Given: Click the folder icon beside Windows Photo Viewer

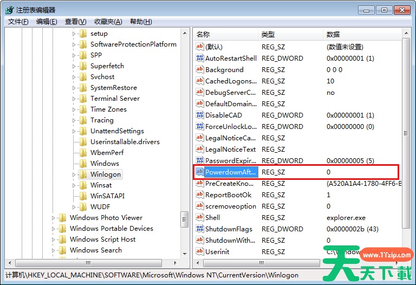Looking at the screenshot, I should [63, 218].
